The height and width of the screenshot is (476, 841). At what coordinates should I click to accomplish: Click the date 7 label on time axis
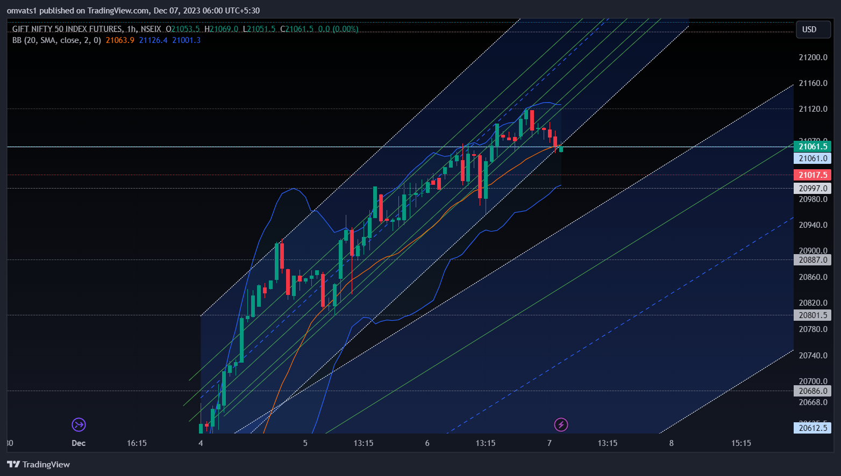click(550, 443)
